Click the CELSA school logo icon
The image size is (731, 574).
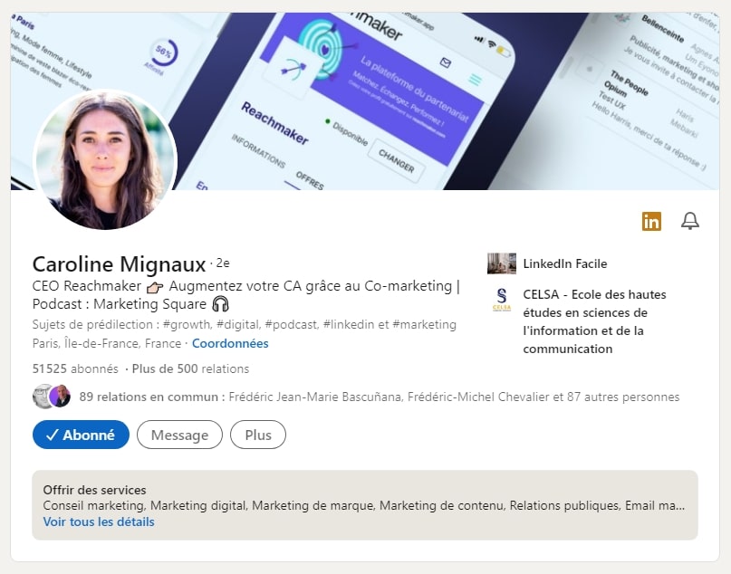coord(501,300)
